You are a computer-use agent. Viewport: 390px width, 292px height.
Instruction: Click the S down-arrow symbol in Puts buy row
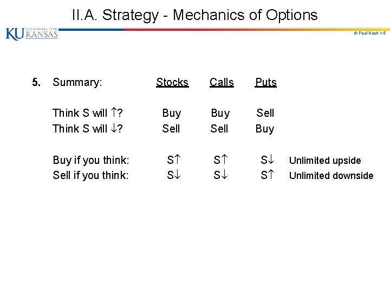(267, 160)
